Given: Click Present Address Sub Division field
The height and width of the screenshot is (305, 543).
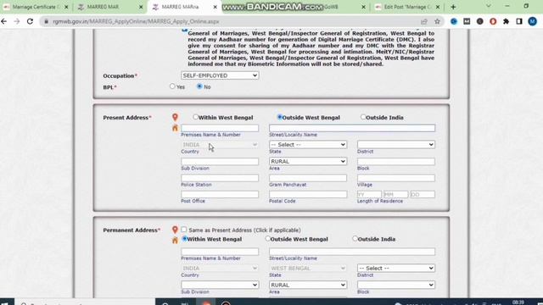Looking at the screenshot, I should click(x=220, y=162).
